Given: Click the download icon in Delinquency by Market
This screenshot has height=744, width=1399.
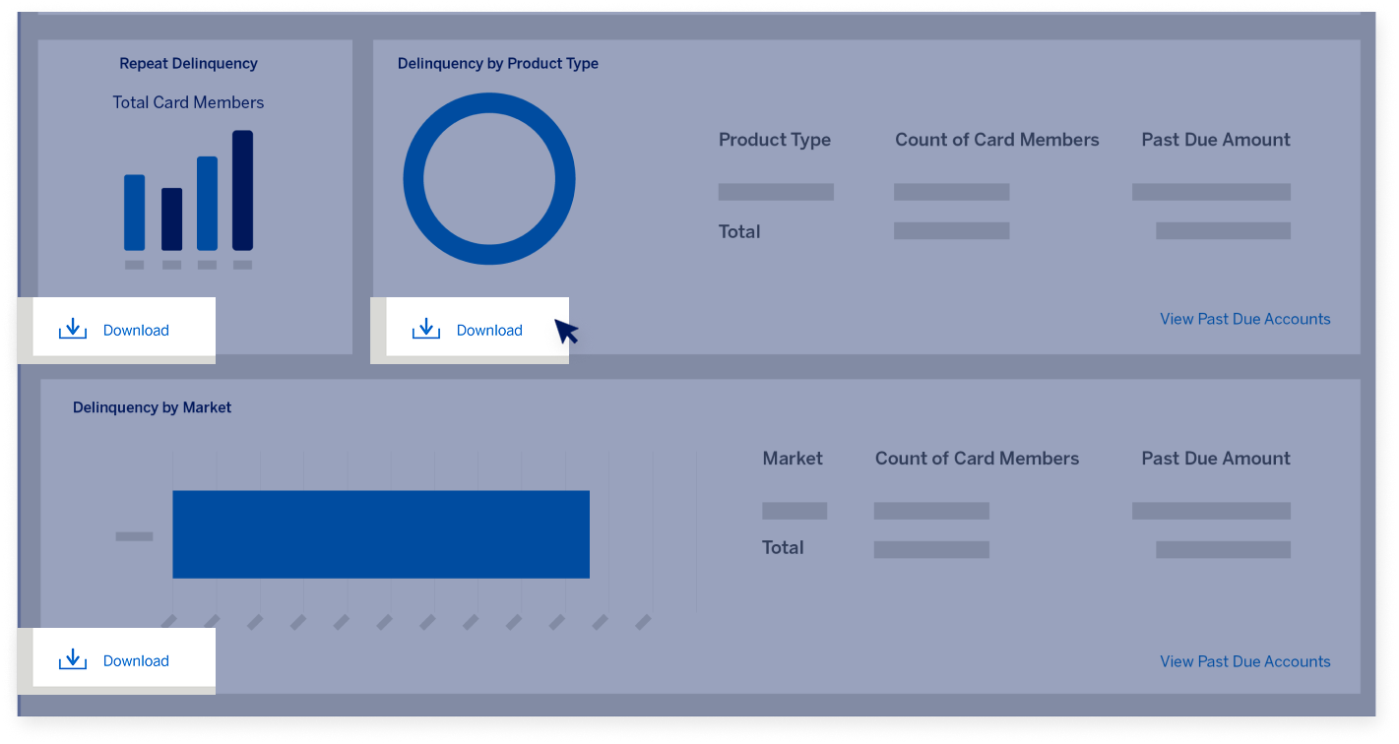Looking at the screenshot, I should [73, 660].
